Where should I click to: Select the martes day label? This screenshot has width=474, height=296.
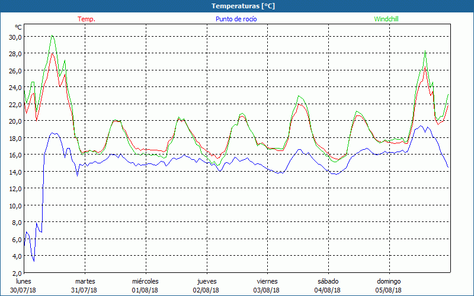(85, 281)
